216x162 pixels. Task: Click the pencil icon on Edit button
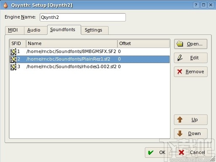tap(180, 58)
